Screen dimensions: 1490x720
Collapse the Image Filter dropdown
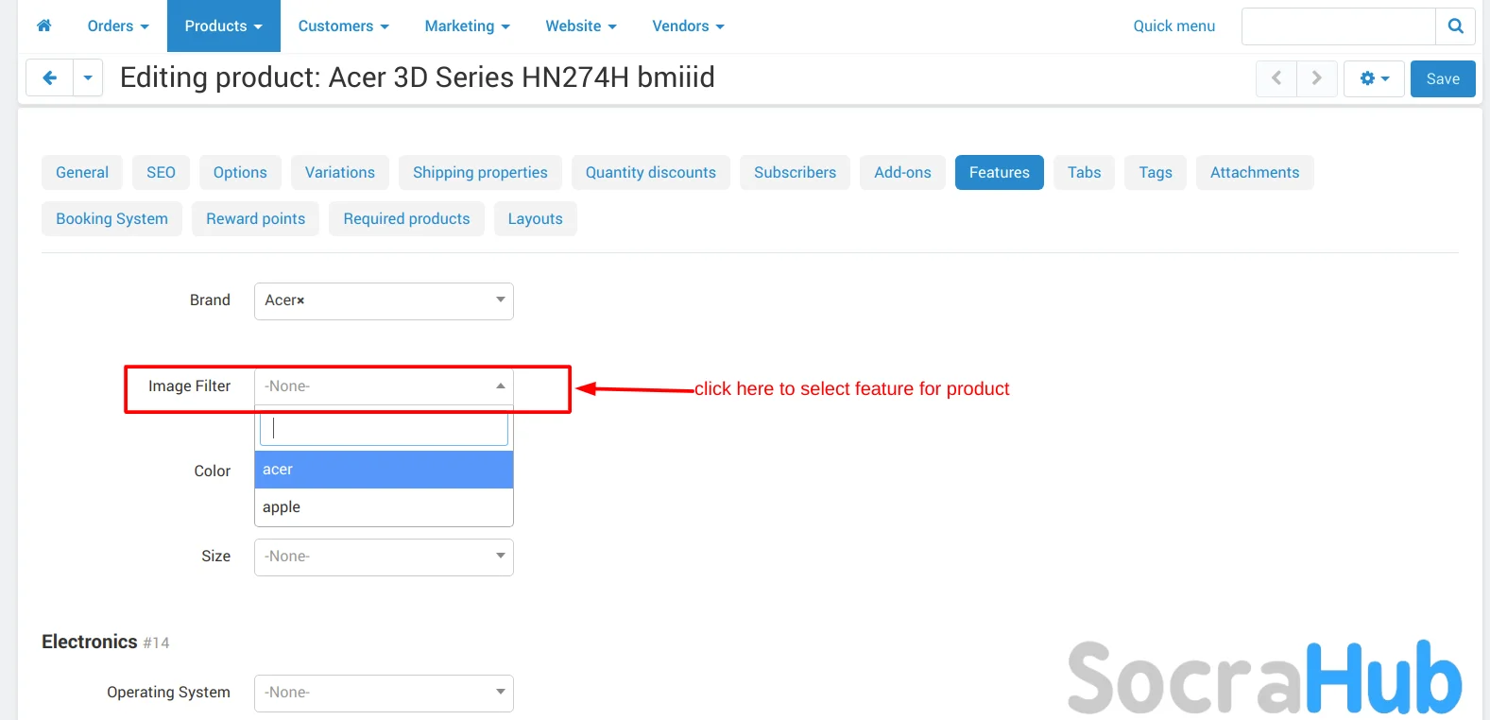(x=500, y=386)
